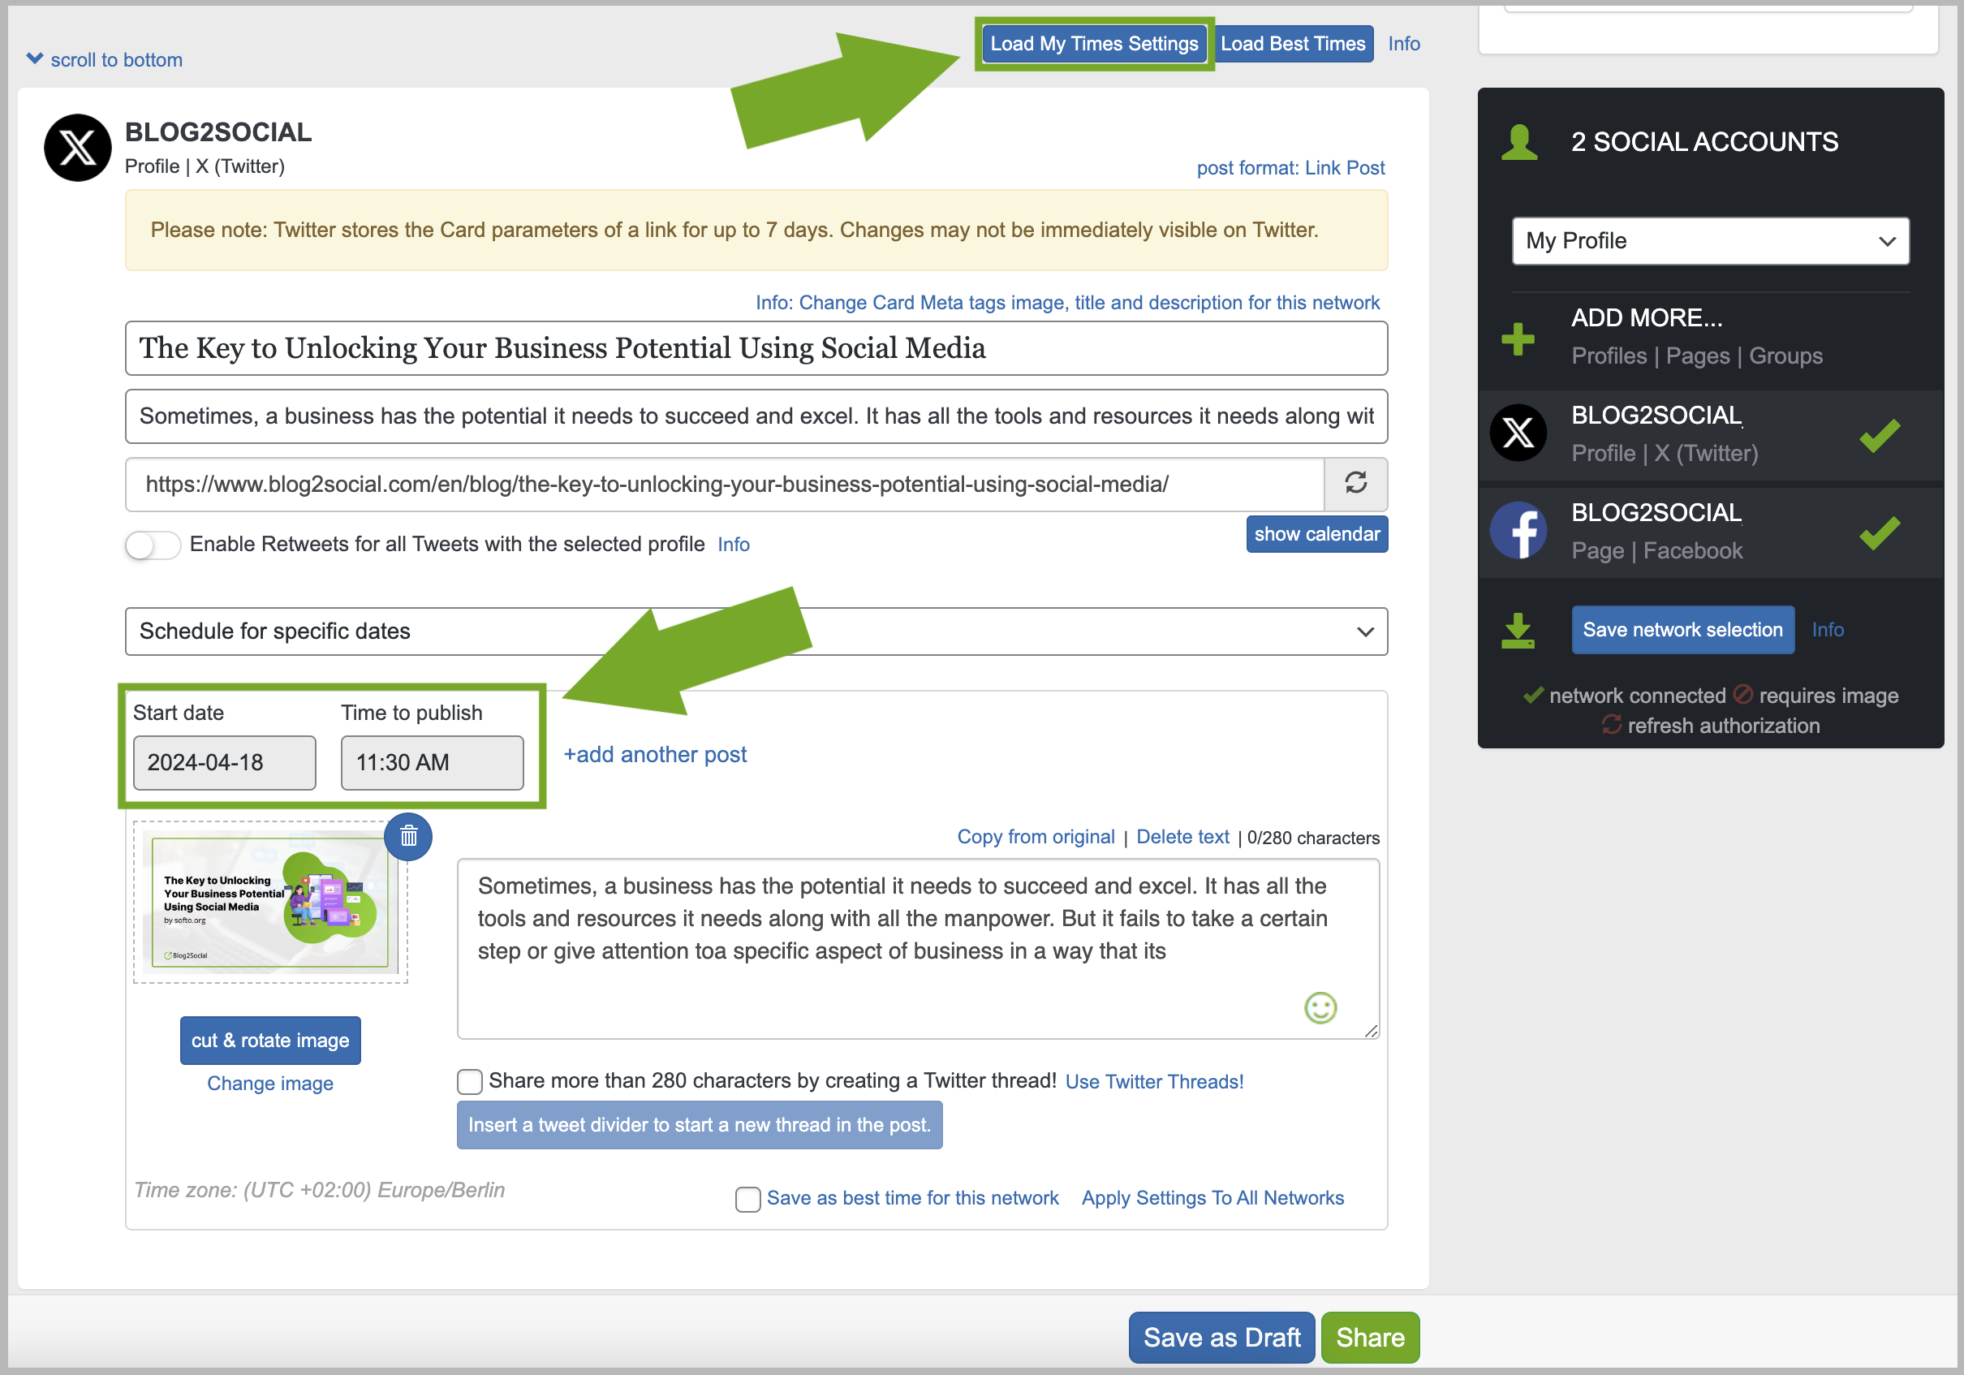Click the blog URL input field
Screen dimensions: 1964x1375
click(x=725, y=485)
